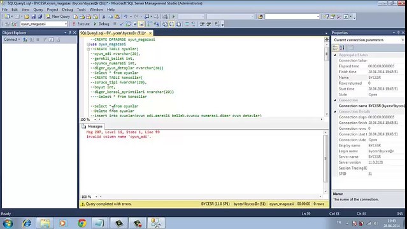
Task: Display Estimated Execution Plan icon
Action: (128, 24)
